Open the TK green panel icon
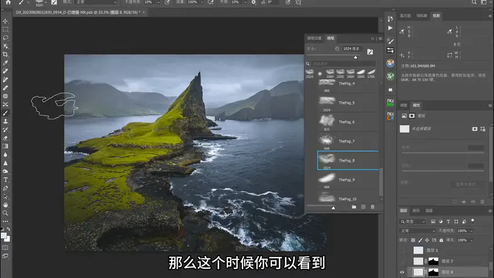 click(x=390, y=76)
